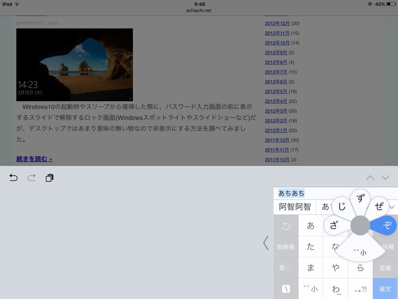
Task: Switch input mode with あA1 key
Action: pos(286,268)
